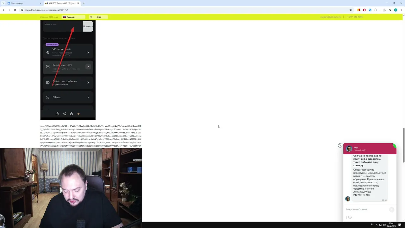Open the Русский language dropdown

click(x=73, y=17)
